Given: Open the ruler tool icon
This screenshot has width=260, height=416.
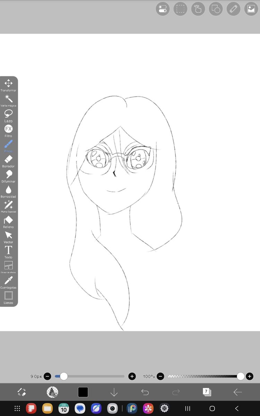Looking at the screenshot, I should [x=233, y=9].
